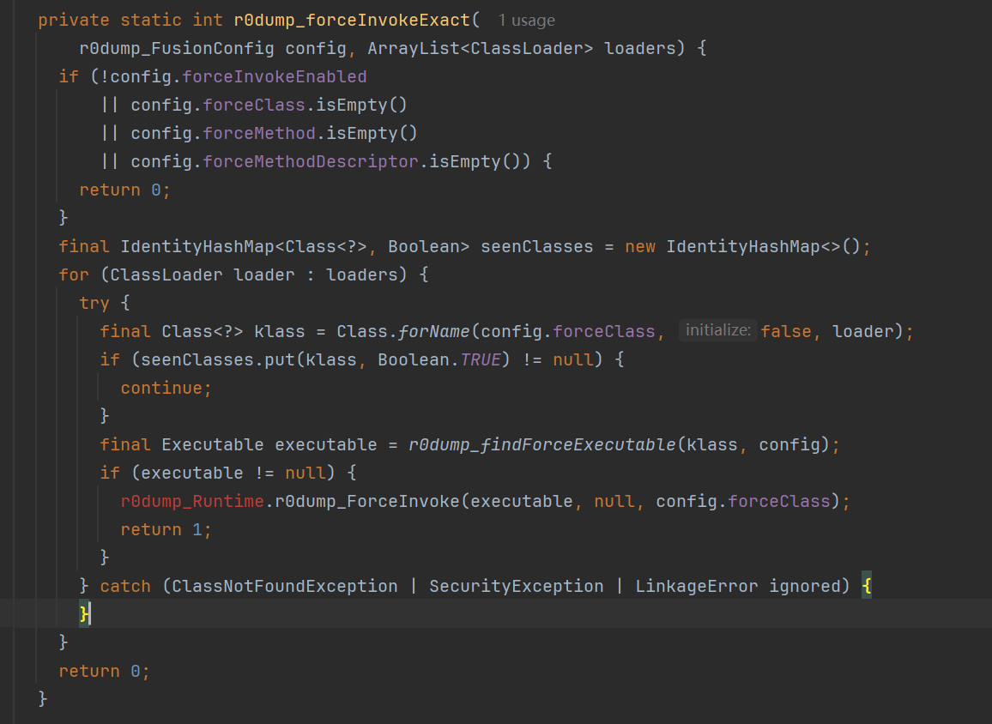Click the r0dump_forceInvokeExact method name
992x724 pixels.
pyautogui.click(x=352, y=21)
